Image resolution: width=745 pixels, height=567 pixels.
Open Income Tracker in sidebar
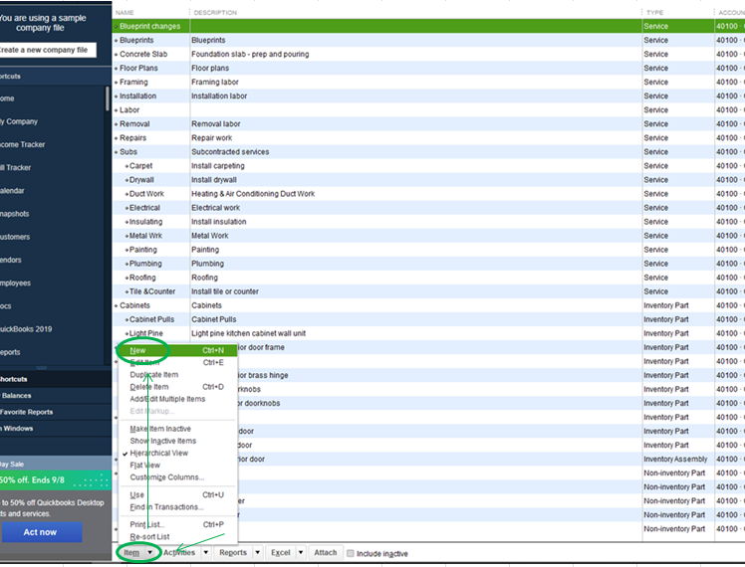pyautogui.click(x=22, y=144)
